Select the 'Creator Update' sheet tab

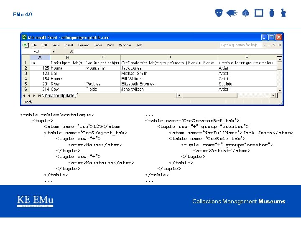point(59,95)
